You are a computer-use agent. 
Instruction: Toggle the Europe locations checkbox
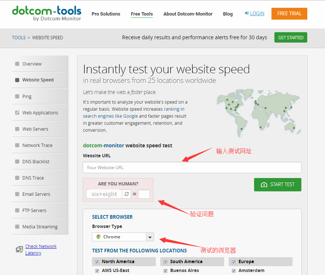234,262
